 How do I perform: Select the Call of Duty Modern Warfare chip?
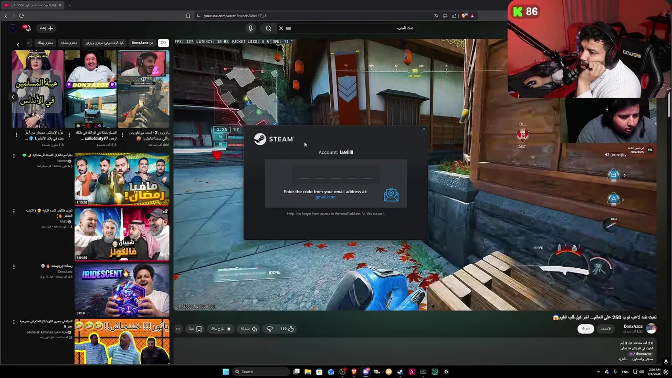click(x=104, y=43)
